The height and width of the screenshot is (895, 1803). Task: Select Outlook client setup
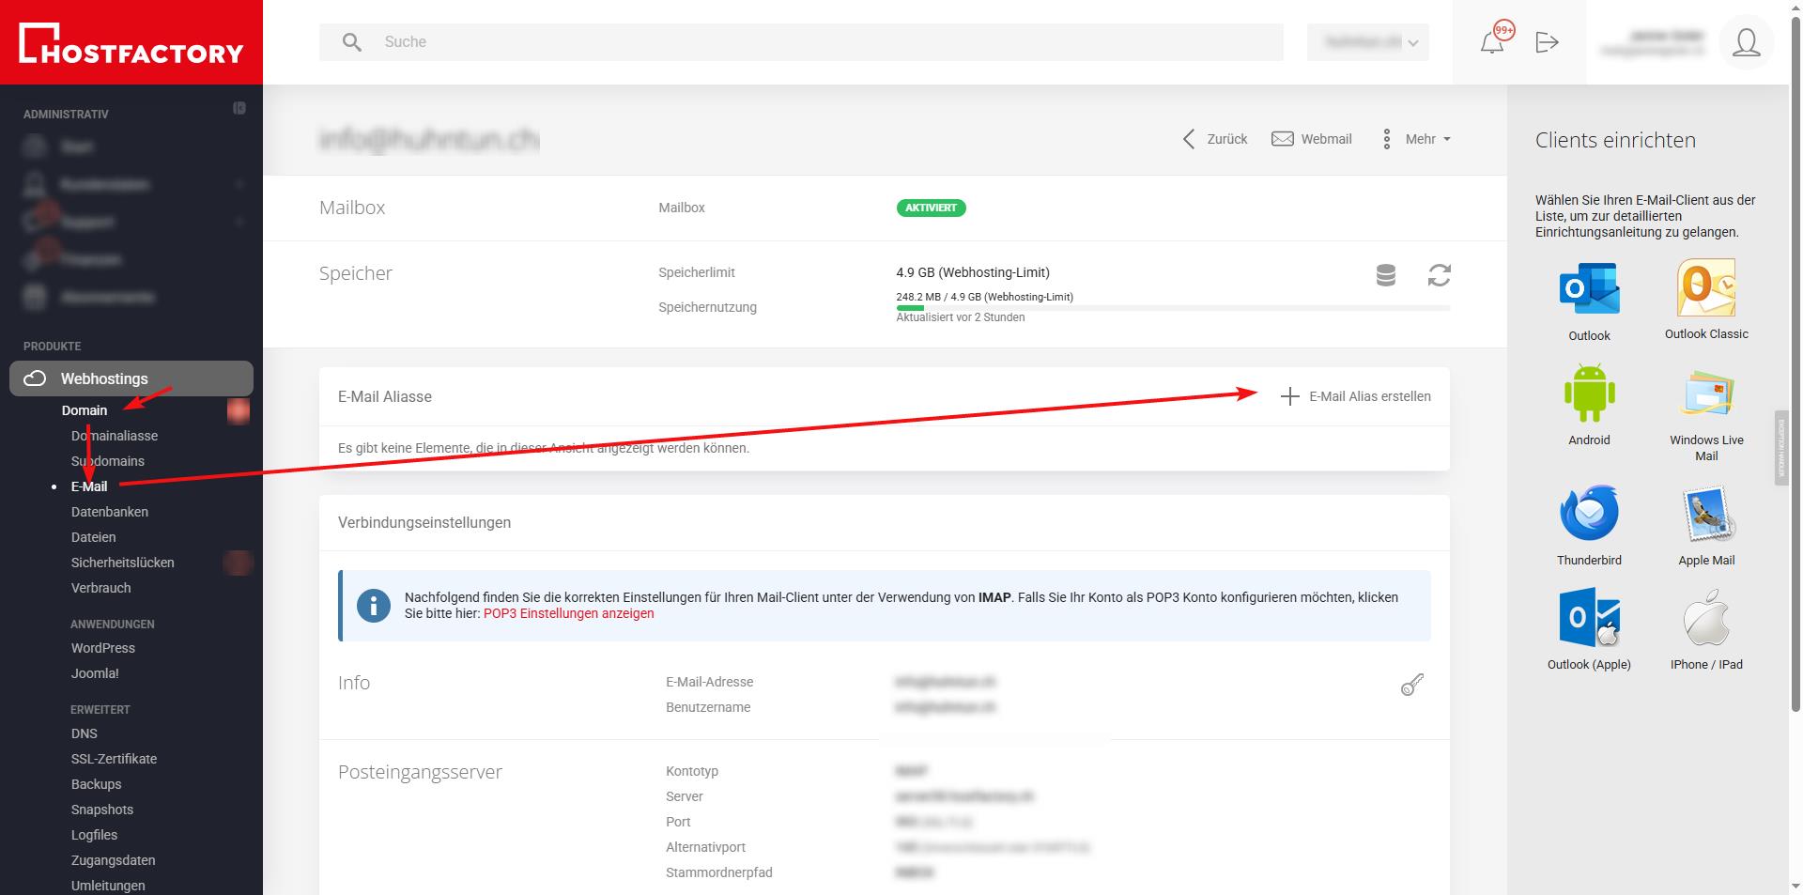click(x=1589, y=301)
